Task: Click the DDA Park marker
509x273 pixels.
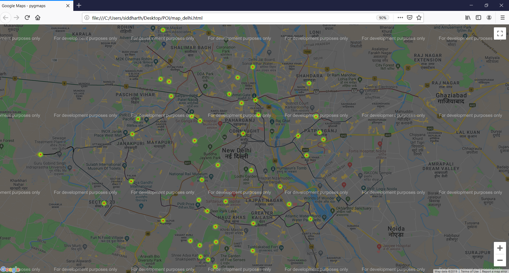Action: click(205, 86)
